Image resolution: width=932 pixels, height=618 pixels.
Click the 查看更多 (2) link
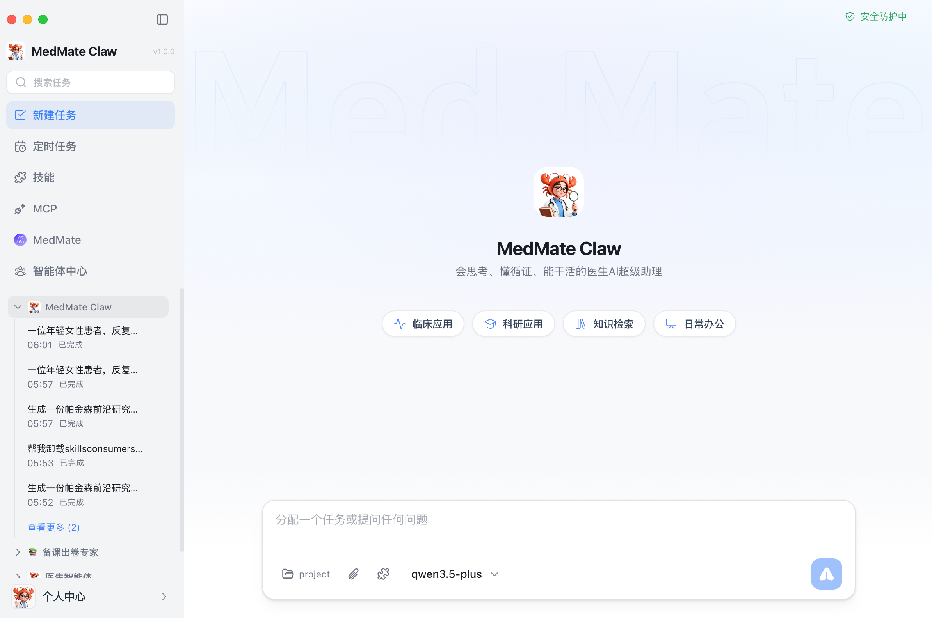53,527
